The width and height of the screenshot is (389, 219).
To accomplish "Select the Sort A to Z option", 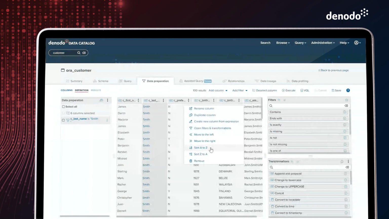I will pos(200,148).
